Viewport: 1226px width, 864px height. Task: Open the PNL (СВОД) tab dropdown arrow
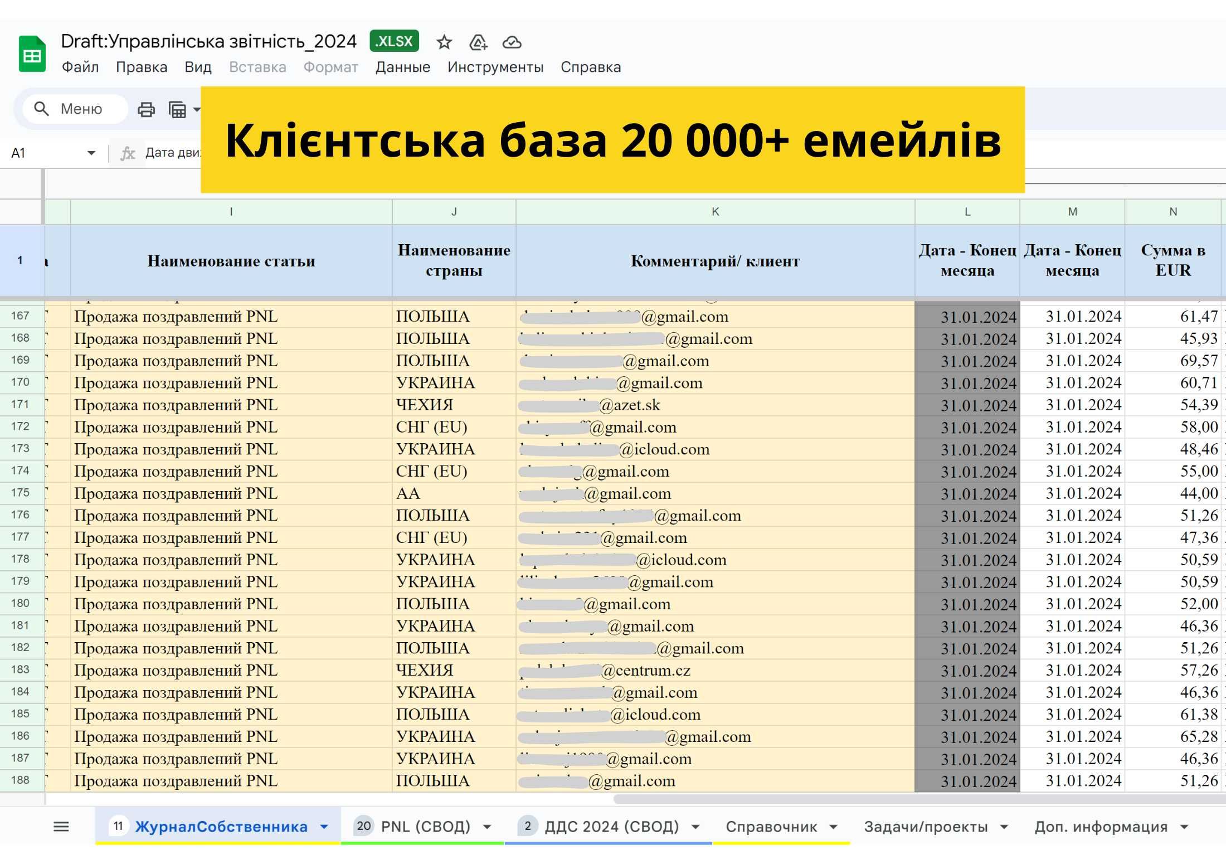point(487,827)
